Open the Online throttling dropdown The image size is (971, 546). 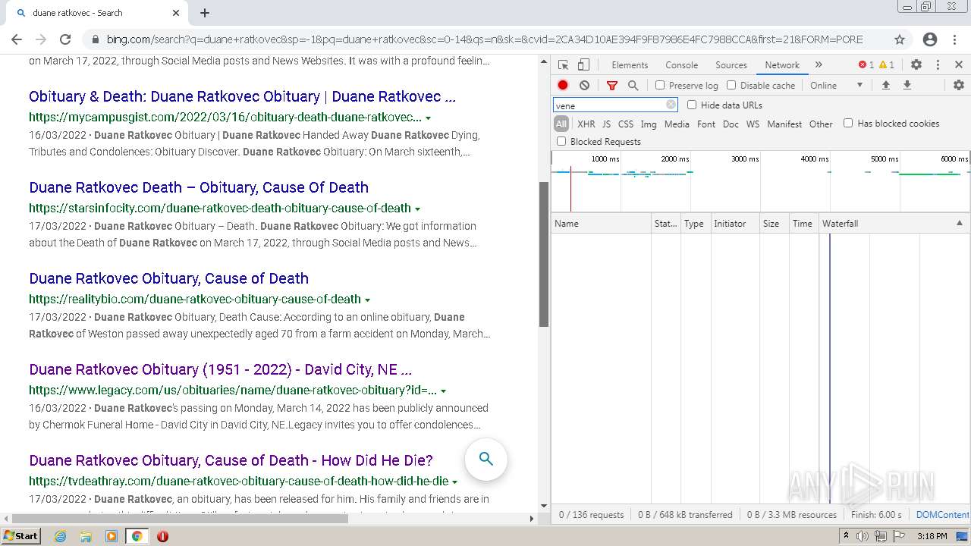(x=837, y=86)
